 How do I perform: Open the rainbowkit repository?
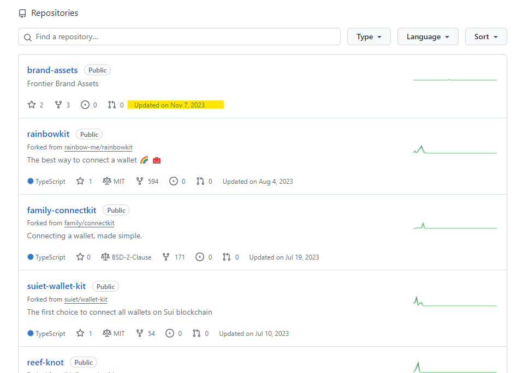pyautogui.click(x=49, y=134)
